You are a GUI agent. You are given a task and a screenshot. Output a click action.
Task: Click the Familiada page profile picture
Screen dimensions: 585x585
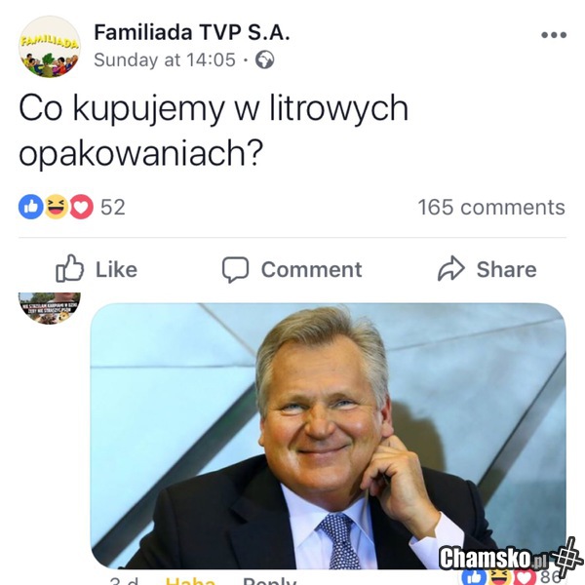click(50, 47)
